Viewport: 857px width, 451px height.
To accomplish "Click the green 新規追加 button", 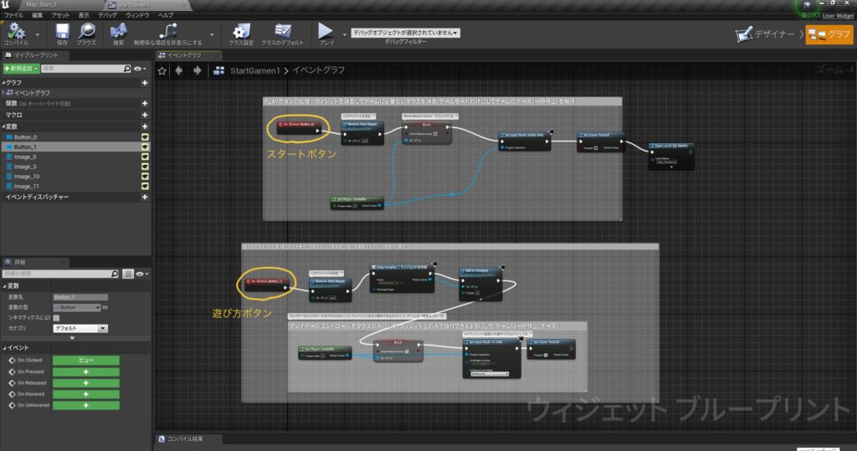I will pyautogui.click(x=21, y=68).
